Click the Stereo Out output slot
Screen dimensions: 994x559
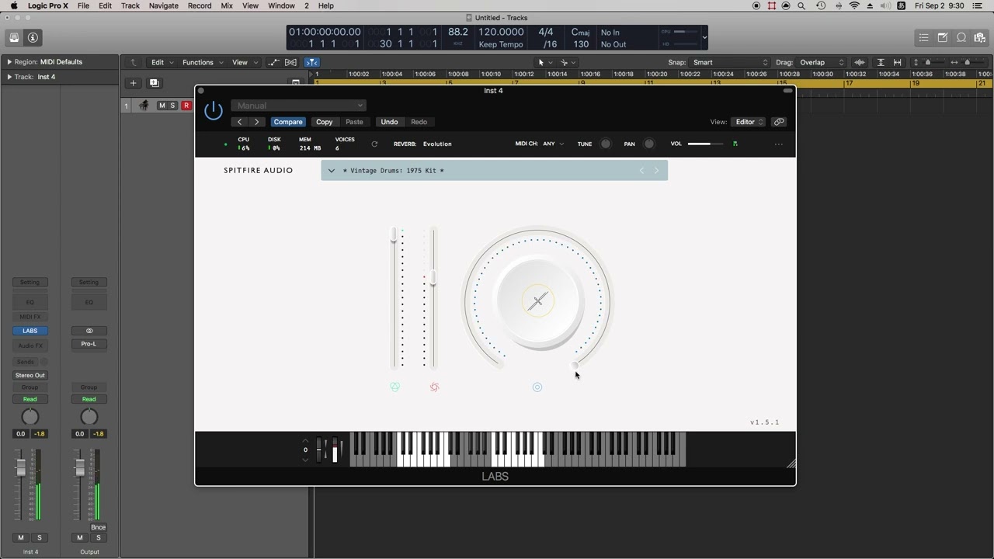pyautogui.click(x=30, y=375)
